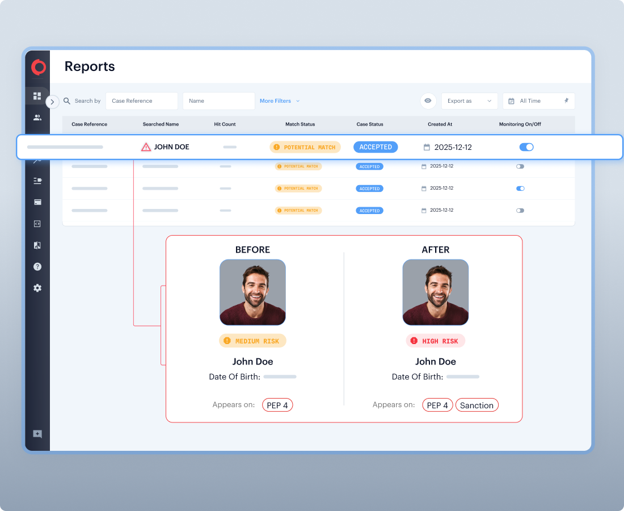The image size is (624, 511).
Task: Click the pin icon in All Time filter
Action: (566, 100)
